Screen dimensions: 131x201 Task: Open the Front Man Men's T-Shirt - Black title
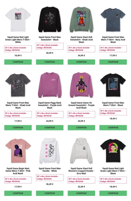click(113, 104)
